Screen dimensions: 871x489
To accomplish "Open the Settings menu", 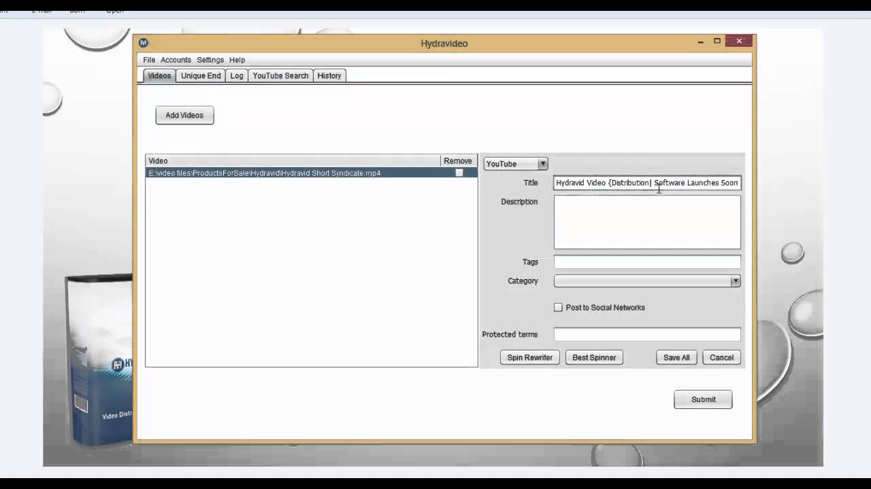I will [210, 60].
